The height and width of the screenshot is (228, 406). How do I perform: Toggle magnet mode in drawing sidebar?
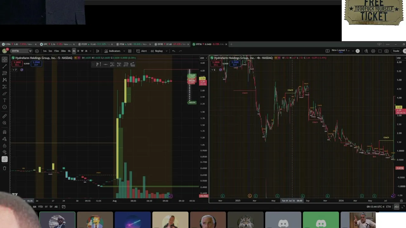point(4,132)
